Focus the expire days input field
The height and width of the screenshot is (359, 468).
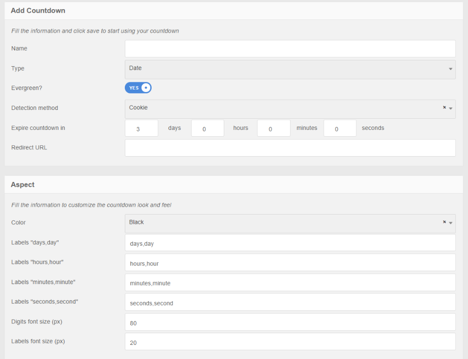click(x=141, y=128)
